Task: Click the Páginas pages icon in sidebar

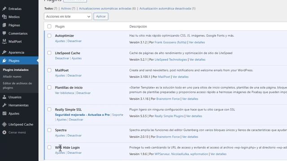Action: [4, 25]
